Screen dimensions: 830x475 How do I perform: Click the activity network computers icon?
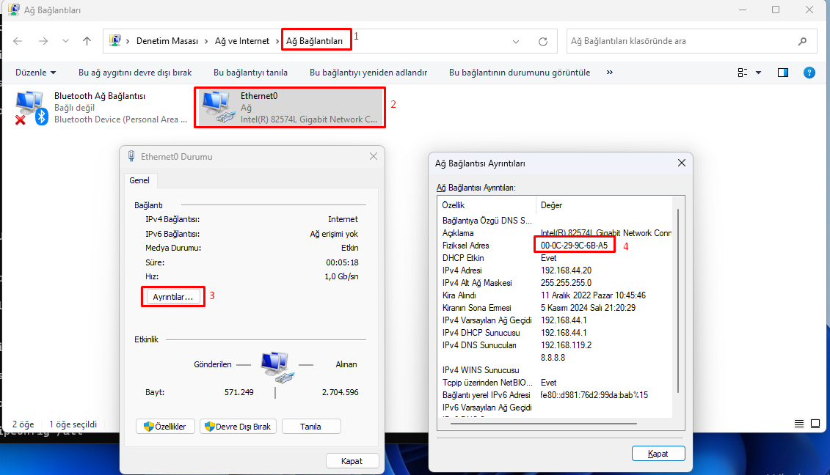click(x=277, y=367)
